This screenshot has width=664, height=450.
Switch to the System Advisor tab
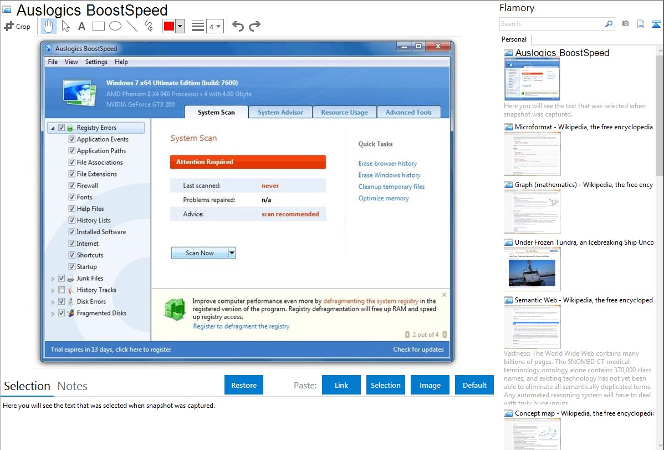tap(280, 113)
